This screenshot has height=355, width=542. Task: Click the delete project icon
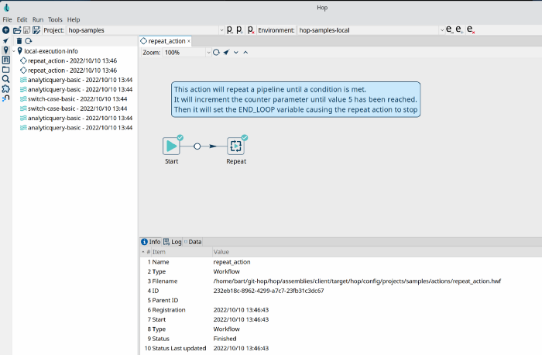click(x=251, y=30)
